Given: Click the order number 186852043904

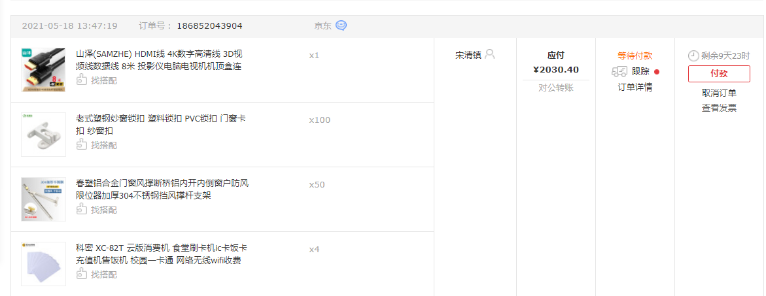Looking at the screenshot, I should pyautogui.click(x=209, y=26).
